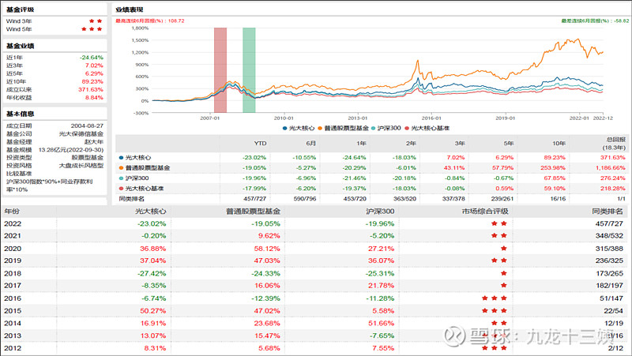Click the 2018 光大核心 return -27.42%

click(x=152, y=273)
